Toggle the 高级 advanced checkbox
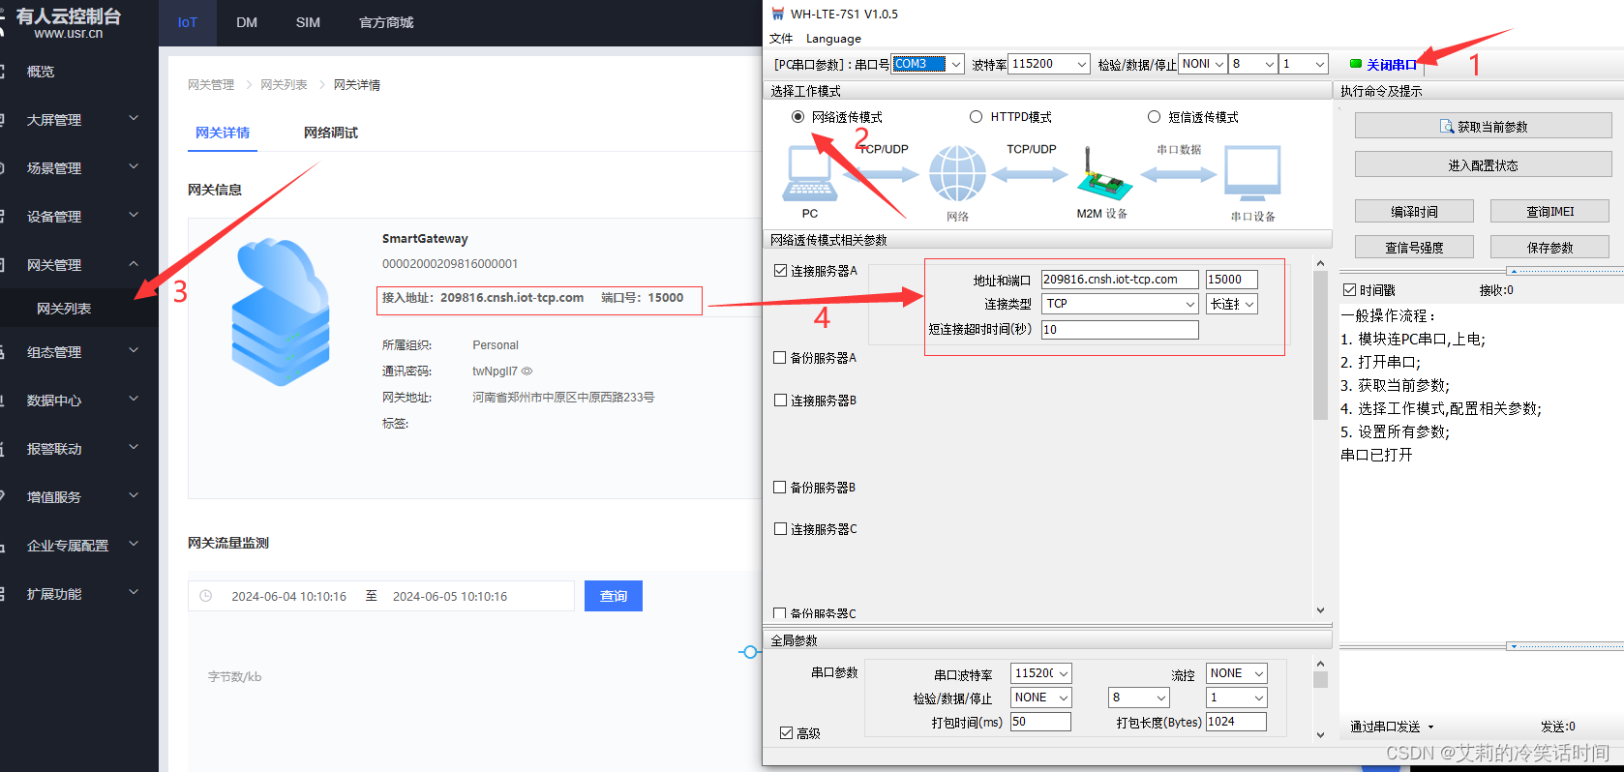The width and height of the screenshot is (1624, 772). (786, 733)
